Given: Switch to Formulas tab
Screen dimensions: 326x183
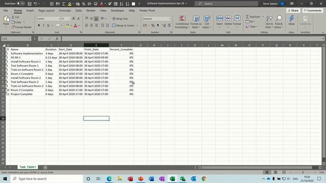Looking at the screenshot, I should tap(65, 11).
